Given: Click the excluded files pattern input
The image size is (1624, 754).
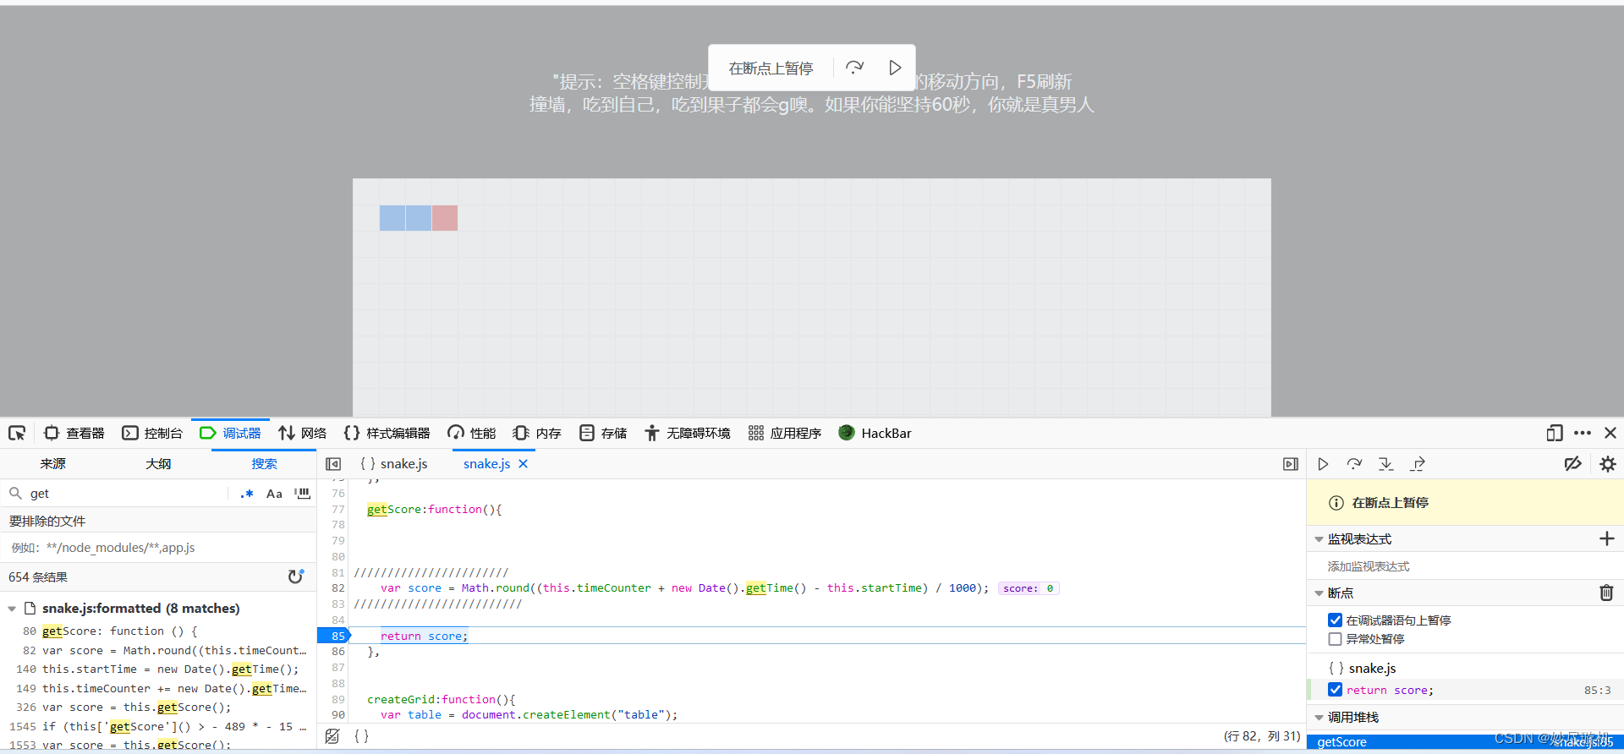Looking at the screenshot, I should pos(158,548).
